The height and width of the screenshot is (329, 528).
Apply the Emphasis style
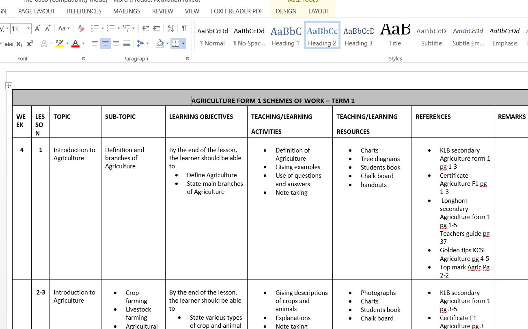point(505,36)
